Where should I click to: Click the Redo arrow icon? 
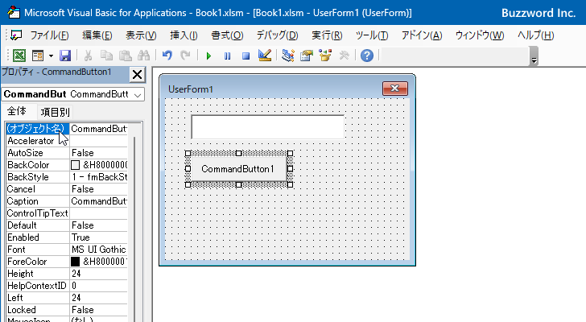(185, 56)
